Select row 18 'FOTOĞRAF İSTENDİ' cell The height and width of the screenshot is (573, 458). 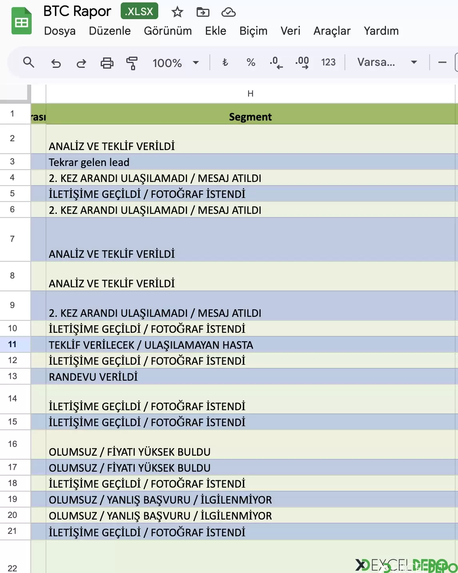[251, 484]
